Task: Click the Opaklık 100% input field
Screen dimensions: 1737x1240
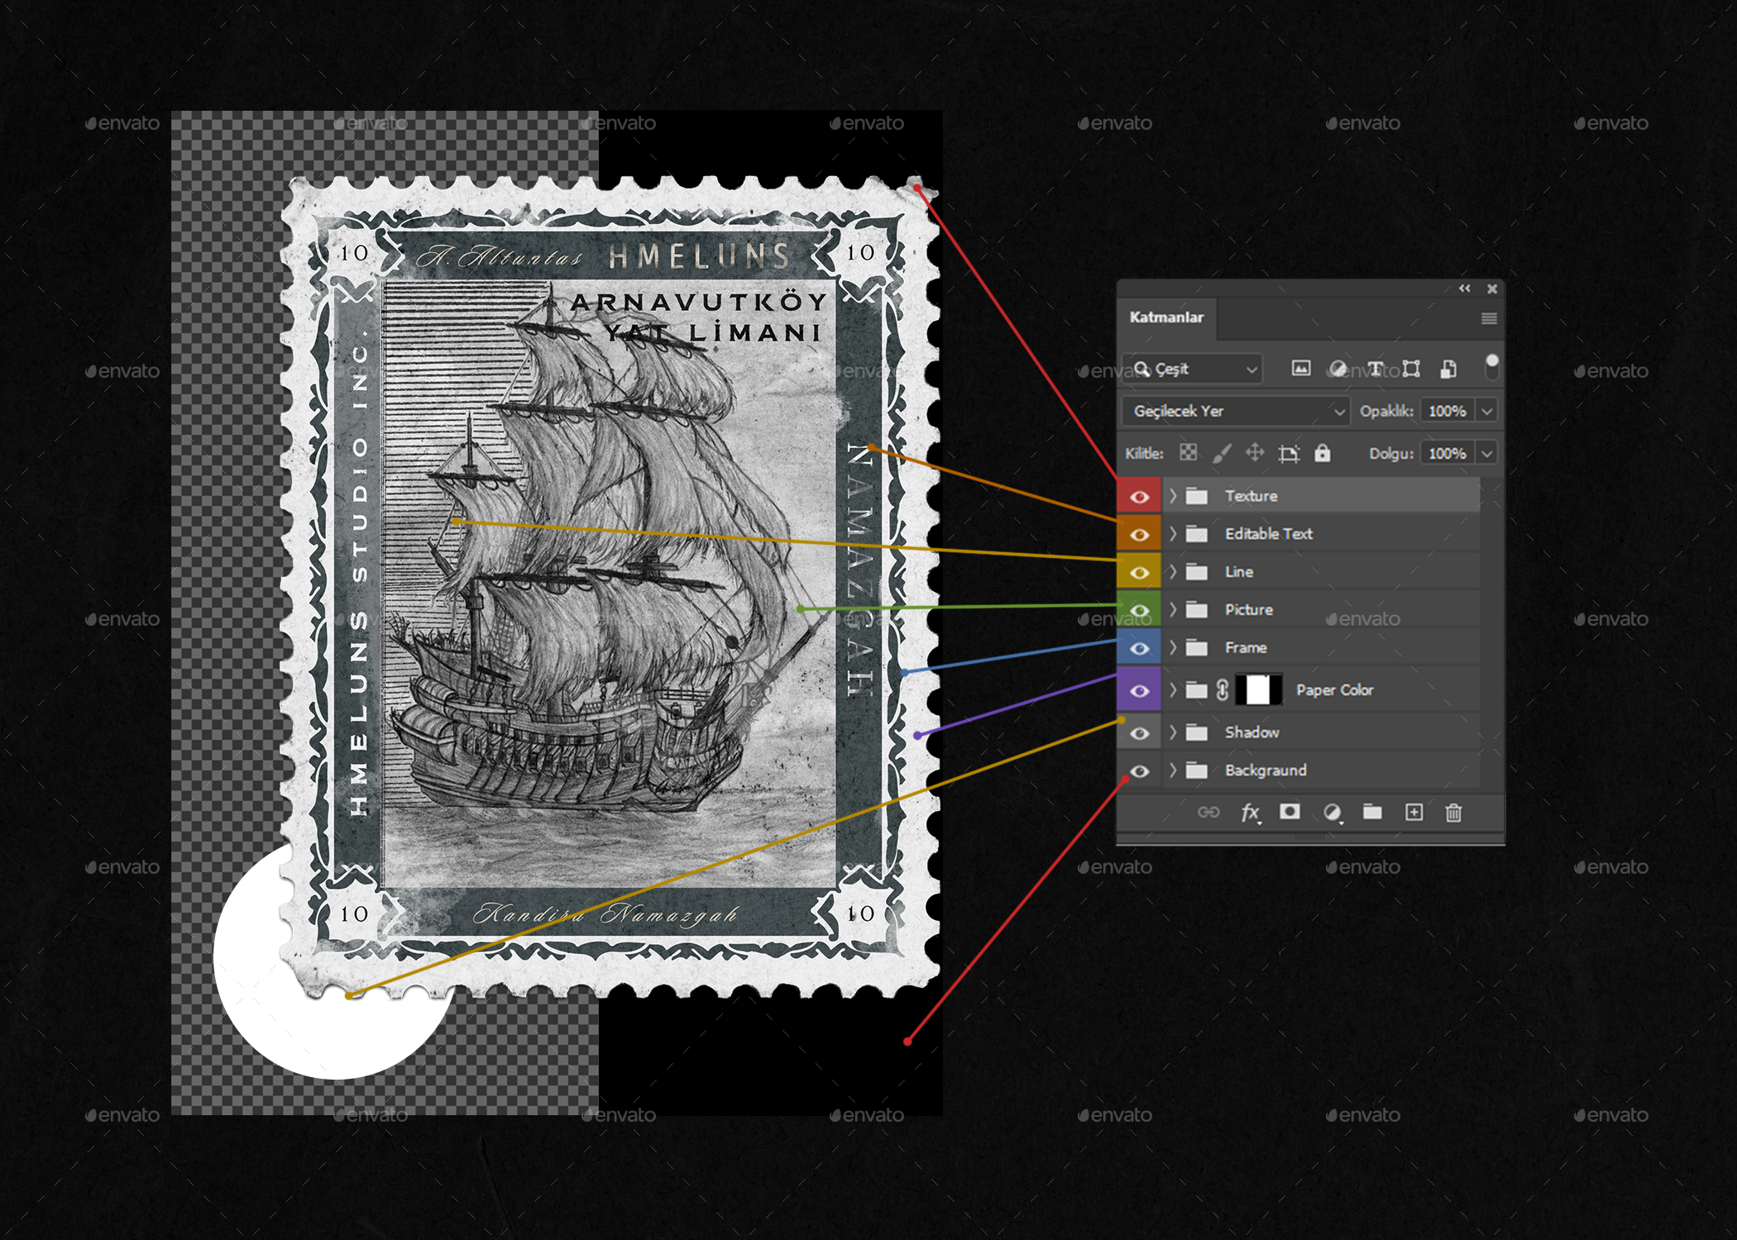Action: point(1447,411)
